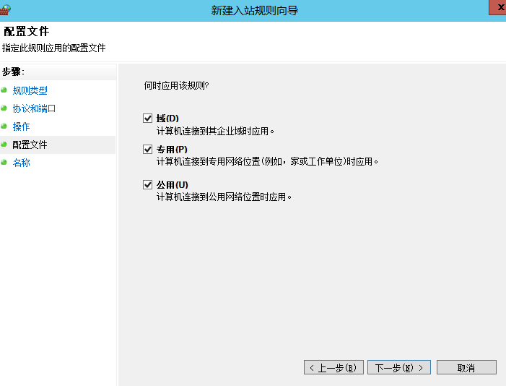Click the text 计算机连接到其企业域时应用
This screenshot has width=506, height=386.
point(215,132)
